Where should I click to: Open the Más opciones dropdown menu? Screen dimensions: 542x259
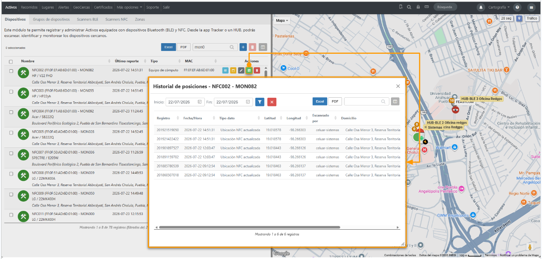click(x=129, y=7)
